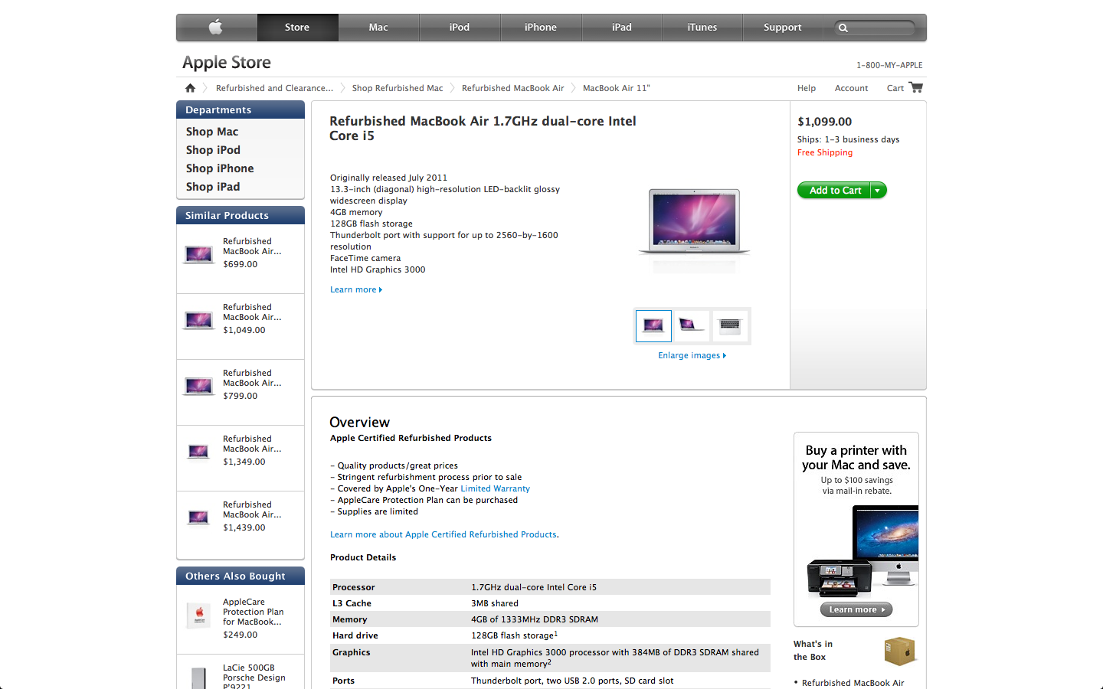
Task: Open the Refurbished and Clearance breadcrumb
Action: pos(274,88)
